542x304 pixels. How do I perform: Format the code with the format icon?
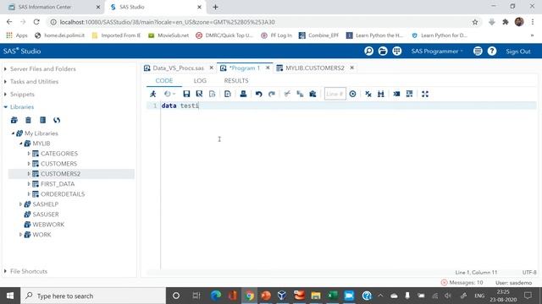point(410,94)
